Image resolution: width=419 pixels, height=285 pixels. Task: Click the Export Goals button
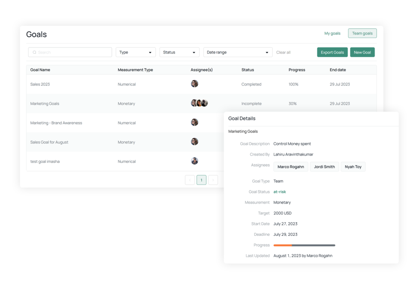point(332,53)
